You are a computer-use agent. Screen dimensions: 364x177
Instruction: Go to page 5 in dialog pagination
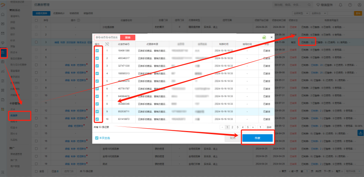[248, 127]
